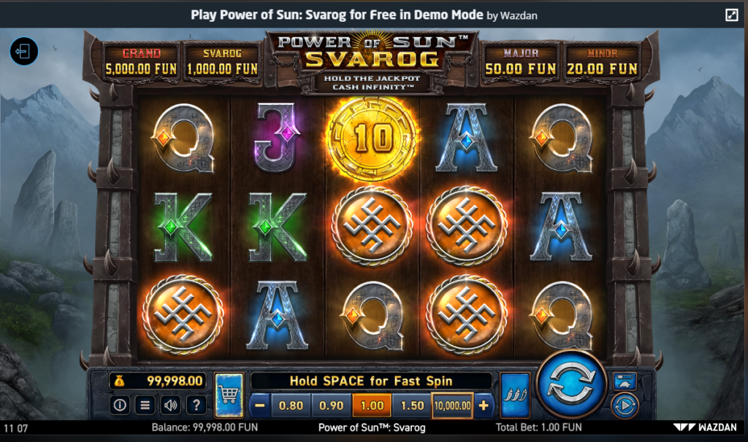Exit the game with the back arrow icon

click(24, 51)
